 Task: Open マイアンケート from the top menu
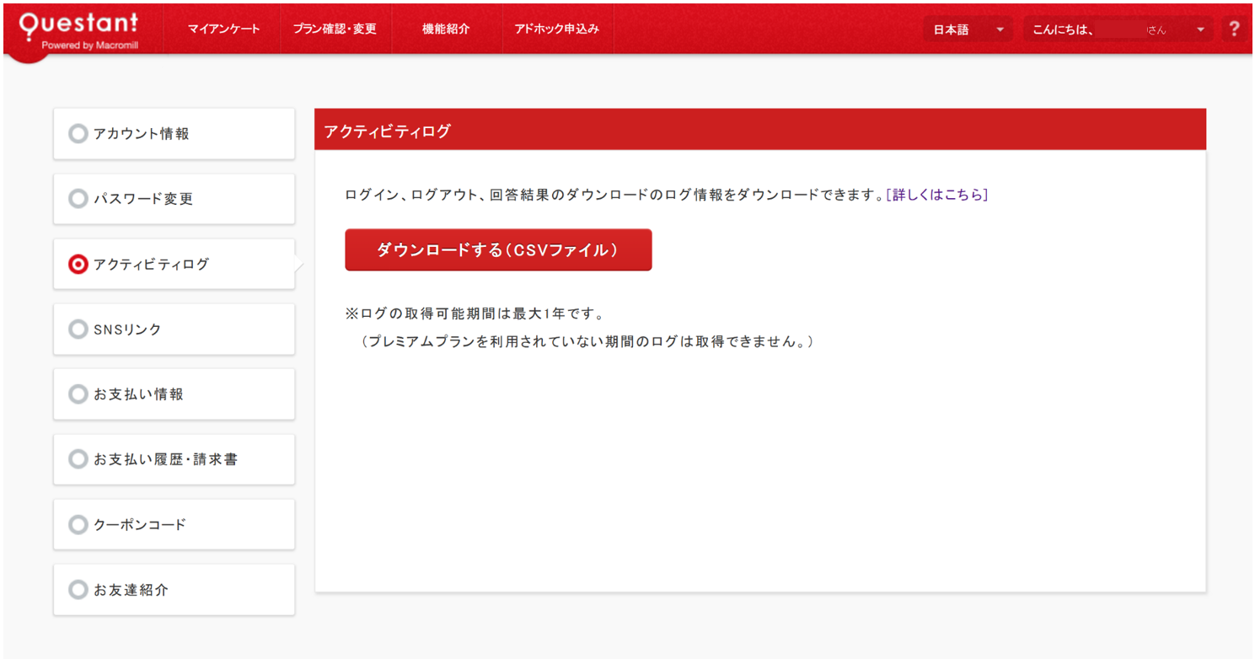pos(224,28)
